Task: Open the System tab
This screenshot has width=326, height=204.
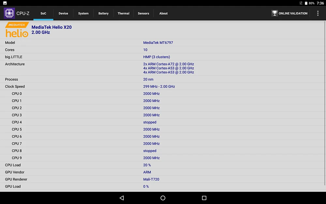Action: pos(83,13)
